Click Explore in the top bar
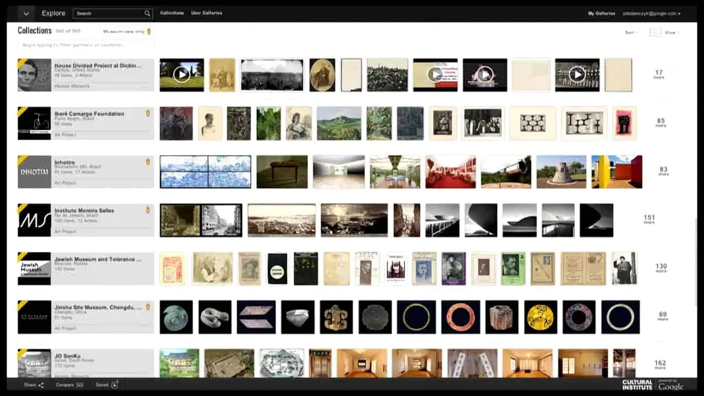This screenshot has width=704, height=396. click(x=53, y=13)
